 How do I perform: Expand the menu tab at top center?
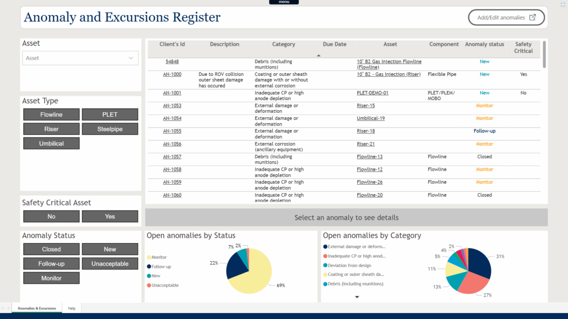tap(284, 2)
